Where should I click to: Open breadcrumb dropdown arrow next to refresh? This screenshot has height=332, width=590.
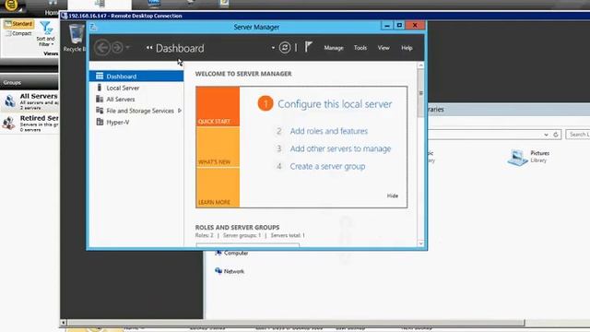[x=273, y=48]
